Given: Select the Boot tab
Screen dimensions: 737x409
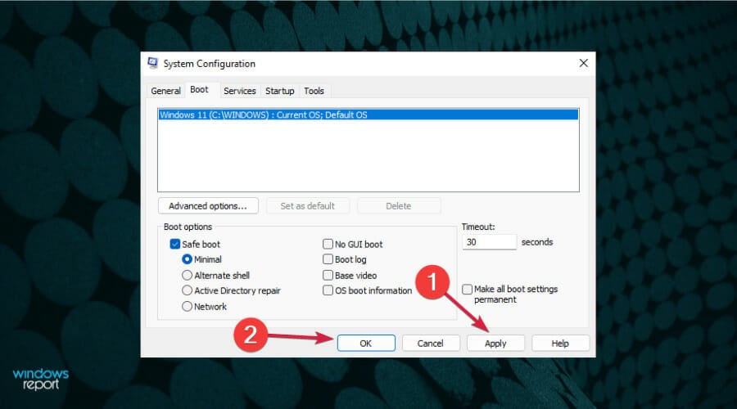Looking at the screenshot, I should pyautogui.click(x=199, y=90).
